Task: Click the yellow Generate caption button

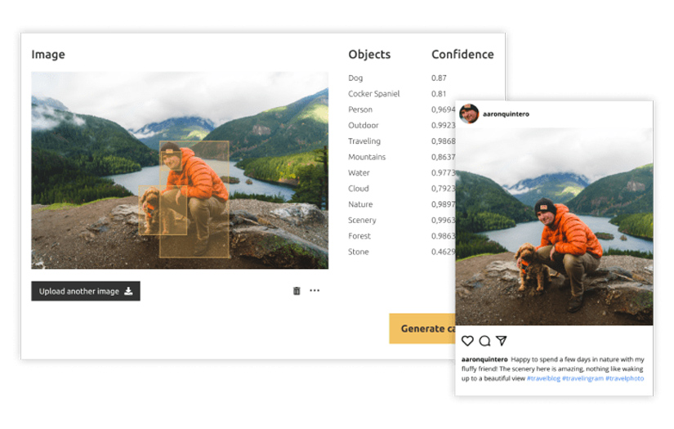Action: tap(422, 328)
